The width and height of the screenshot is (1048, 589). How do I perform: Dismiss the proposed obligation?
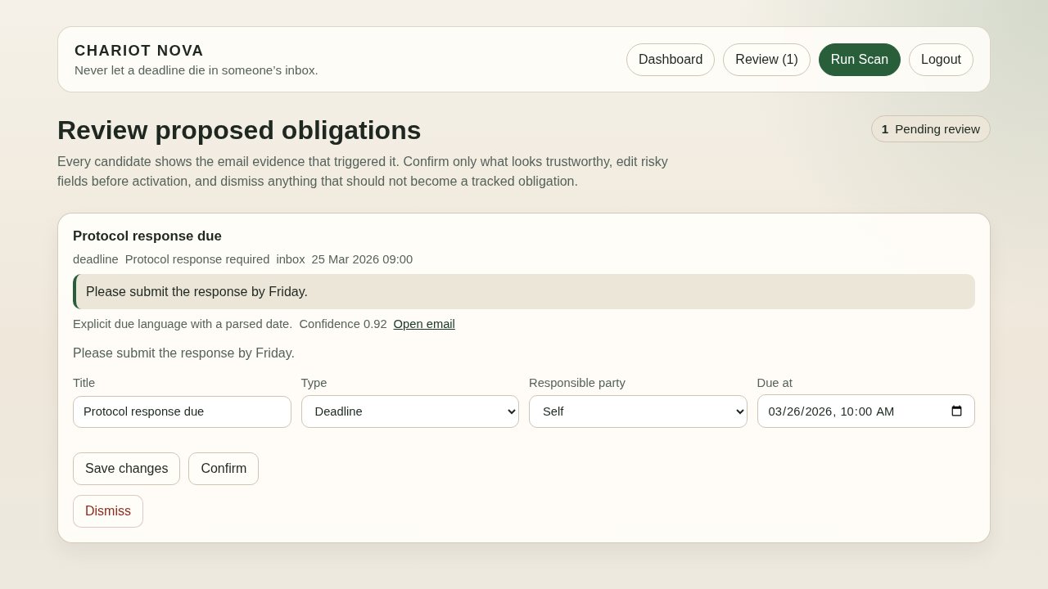click(108, 511)
